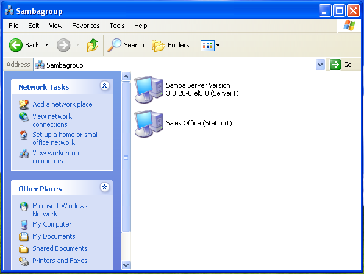Click the Printers and Faxes icon
The height and width of the screenshot is (274, 364).
click(23, 261)
